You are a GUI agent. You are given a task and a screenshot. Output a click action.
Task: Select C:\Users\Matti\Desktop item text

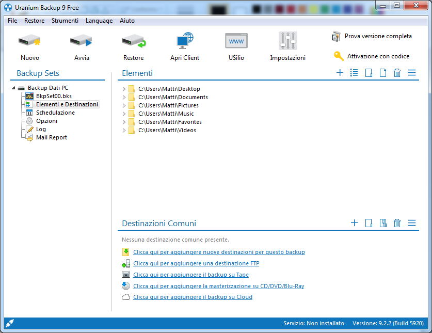(169, 89)
